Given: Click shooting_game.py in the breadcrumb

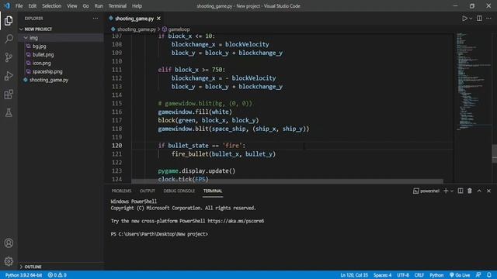Looking at the screenshot, I should tap(137, 29).
